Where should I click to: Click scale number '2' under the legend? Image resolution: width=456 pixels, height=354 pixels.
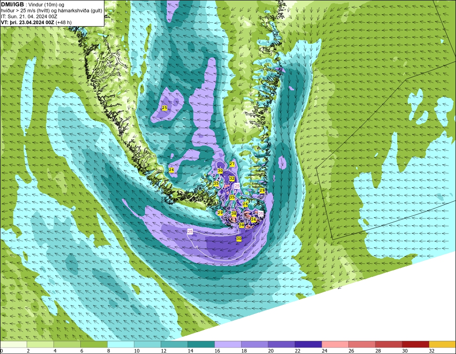28,351
